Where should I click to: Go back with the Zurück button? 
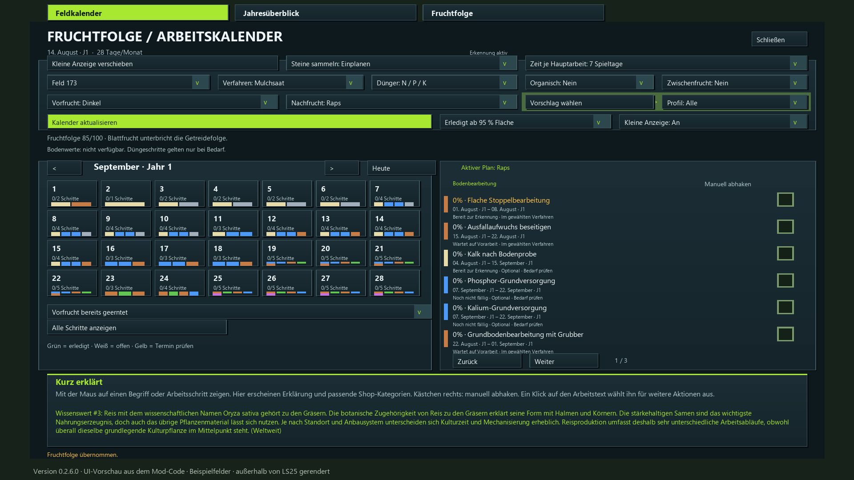point(487,361)
